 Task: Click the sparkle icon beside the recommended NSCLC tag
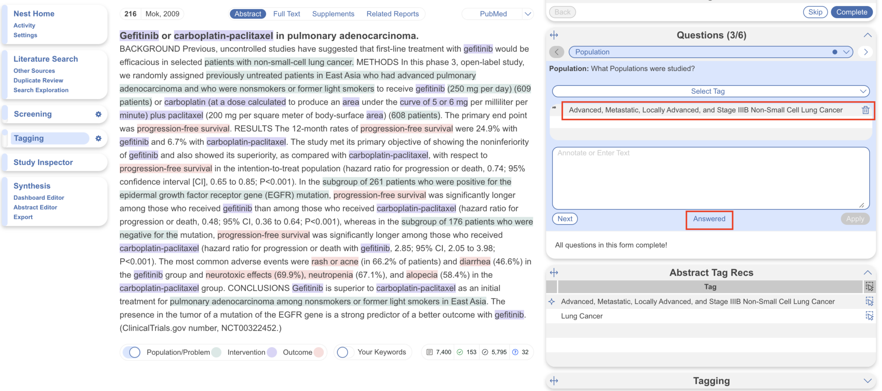click(x=552, y=301)
